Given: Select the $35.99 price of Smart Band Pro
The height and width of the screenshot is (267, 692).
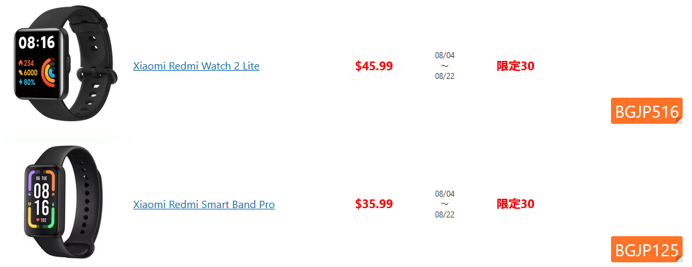Looking at the screenshot, I should [374, 204].
